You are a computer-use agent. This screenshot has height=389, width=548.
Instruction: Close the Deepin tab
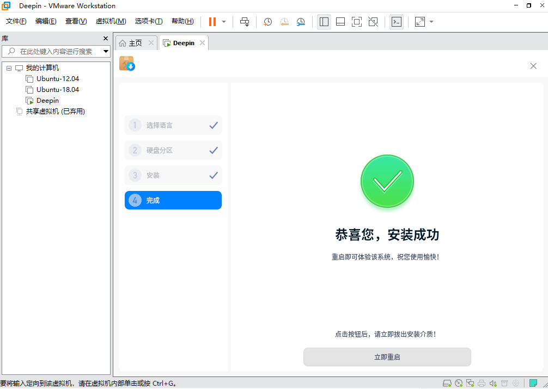(202, 43)
